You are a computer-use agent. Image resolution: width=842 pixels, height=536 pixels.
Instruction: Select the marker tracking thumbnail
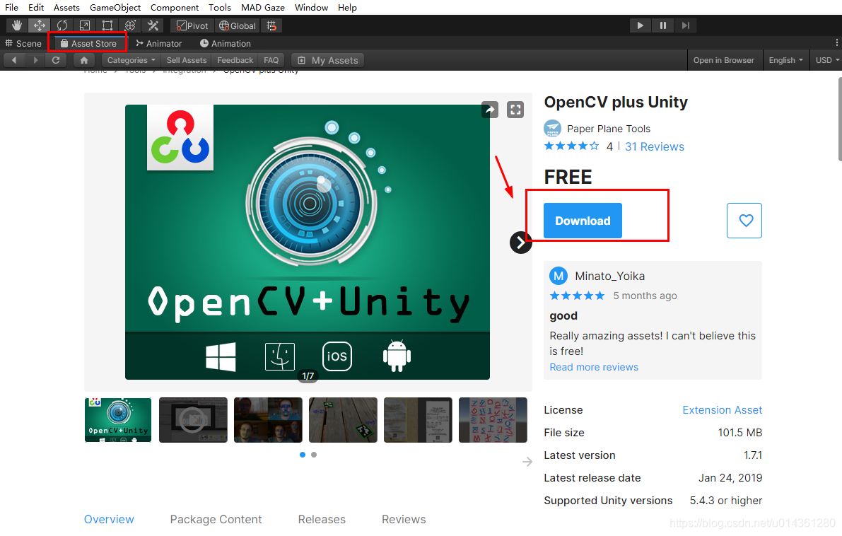pyautogui.click(x=343, y=420)
